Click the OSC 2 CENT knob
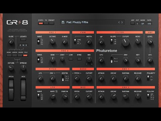This screenshot has height=121, width=161. pos(62,59)
